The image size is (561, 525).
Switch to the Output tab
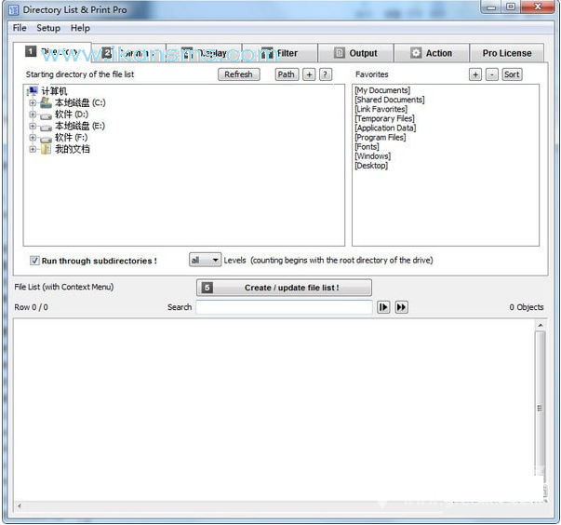click(x=356, y=53)
